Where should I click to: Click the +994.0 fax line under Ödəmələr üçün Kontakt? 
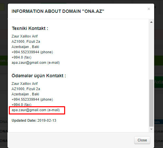tap(22, 105)
